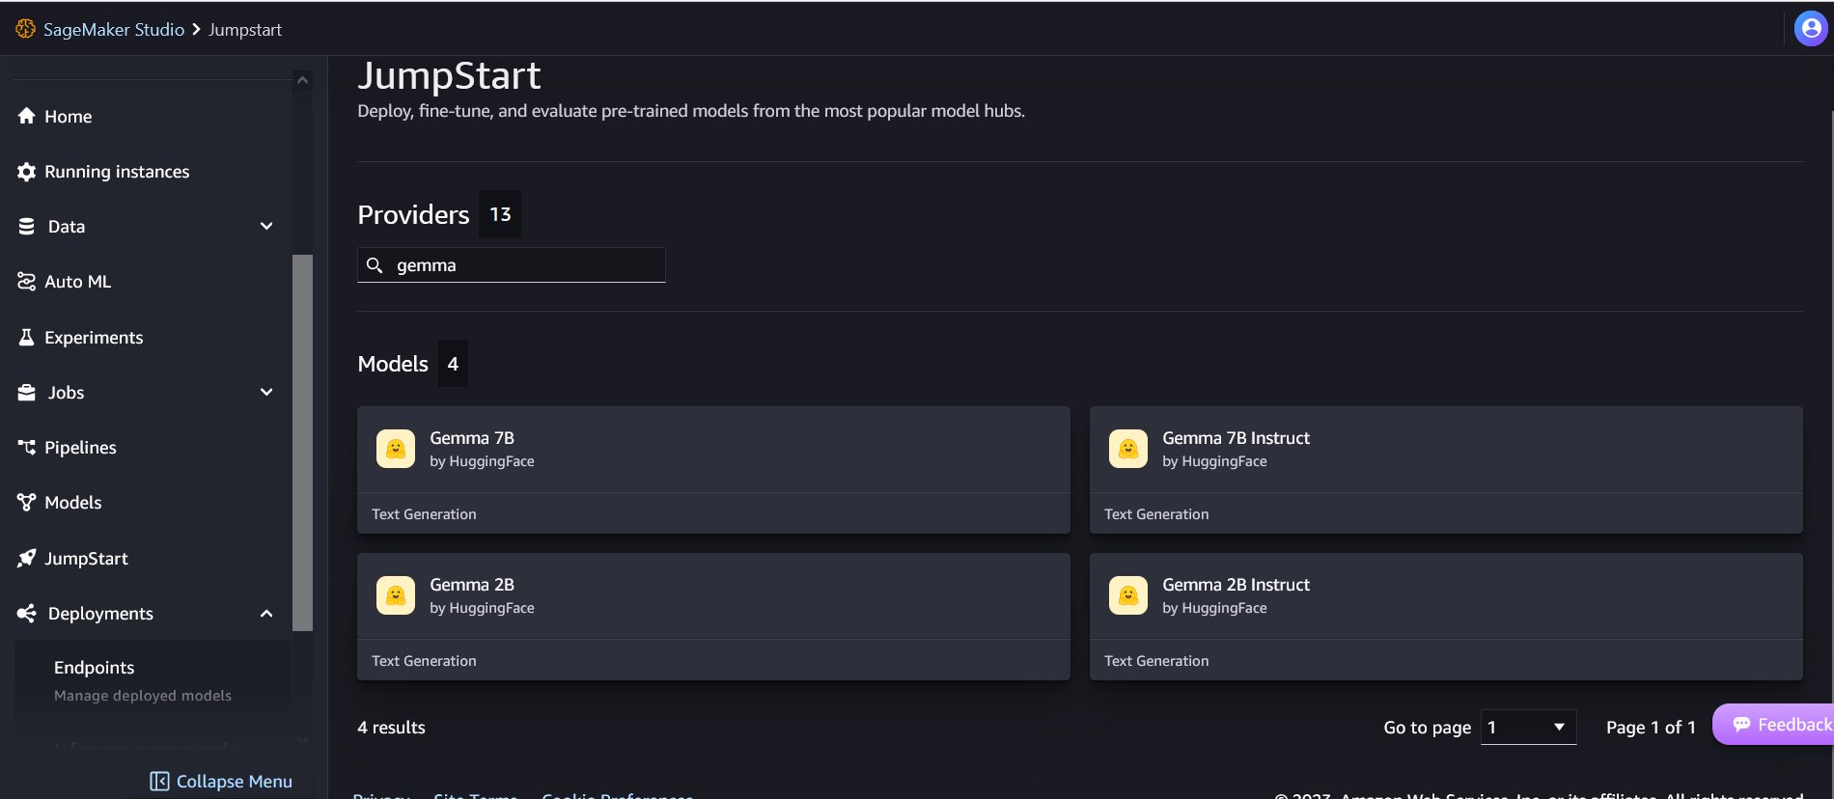Click the Experiments flask icon
Image resolution: width=1834 pixels, height=799 pixels.
coord(27,337)
